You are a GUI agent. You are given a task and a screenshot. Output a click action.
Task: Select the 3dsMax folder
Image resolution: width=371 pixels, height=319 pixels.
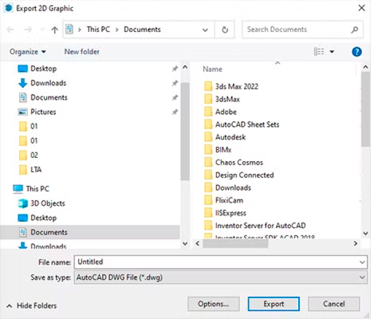222,99
